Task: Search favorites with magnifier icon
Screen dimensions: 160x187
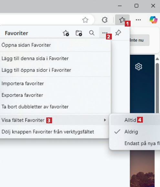Action: (92, 33)
